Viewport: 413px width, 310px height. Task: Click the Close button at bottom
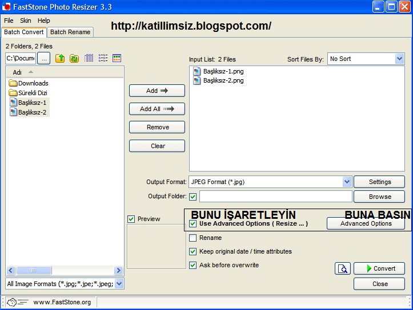[x=379, y=284]
